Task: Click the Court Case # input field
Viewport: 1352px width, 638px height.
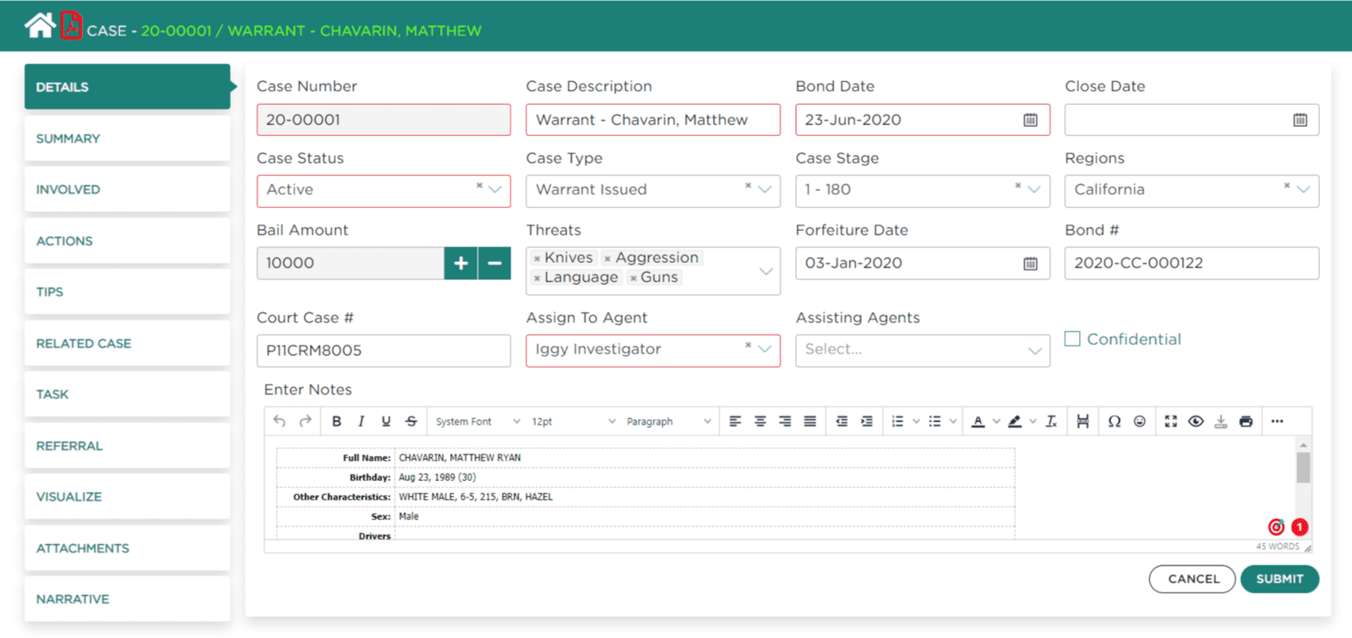Action: coord(384,351)
